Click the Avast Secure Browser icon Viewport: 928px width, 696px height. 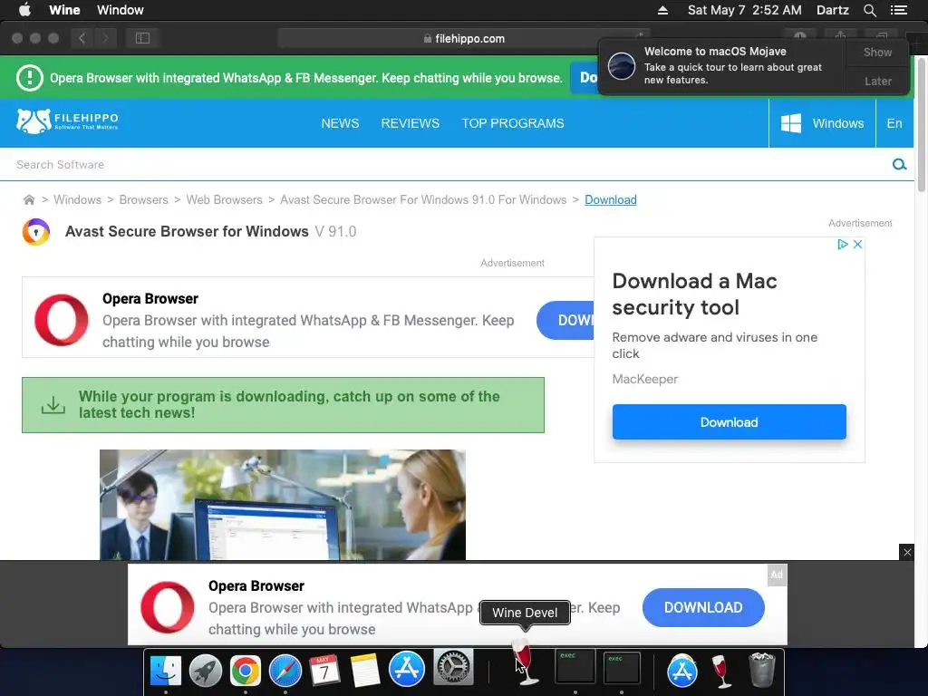[x=36, y=231]
